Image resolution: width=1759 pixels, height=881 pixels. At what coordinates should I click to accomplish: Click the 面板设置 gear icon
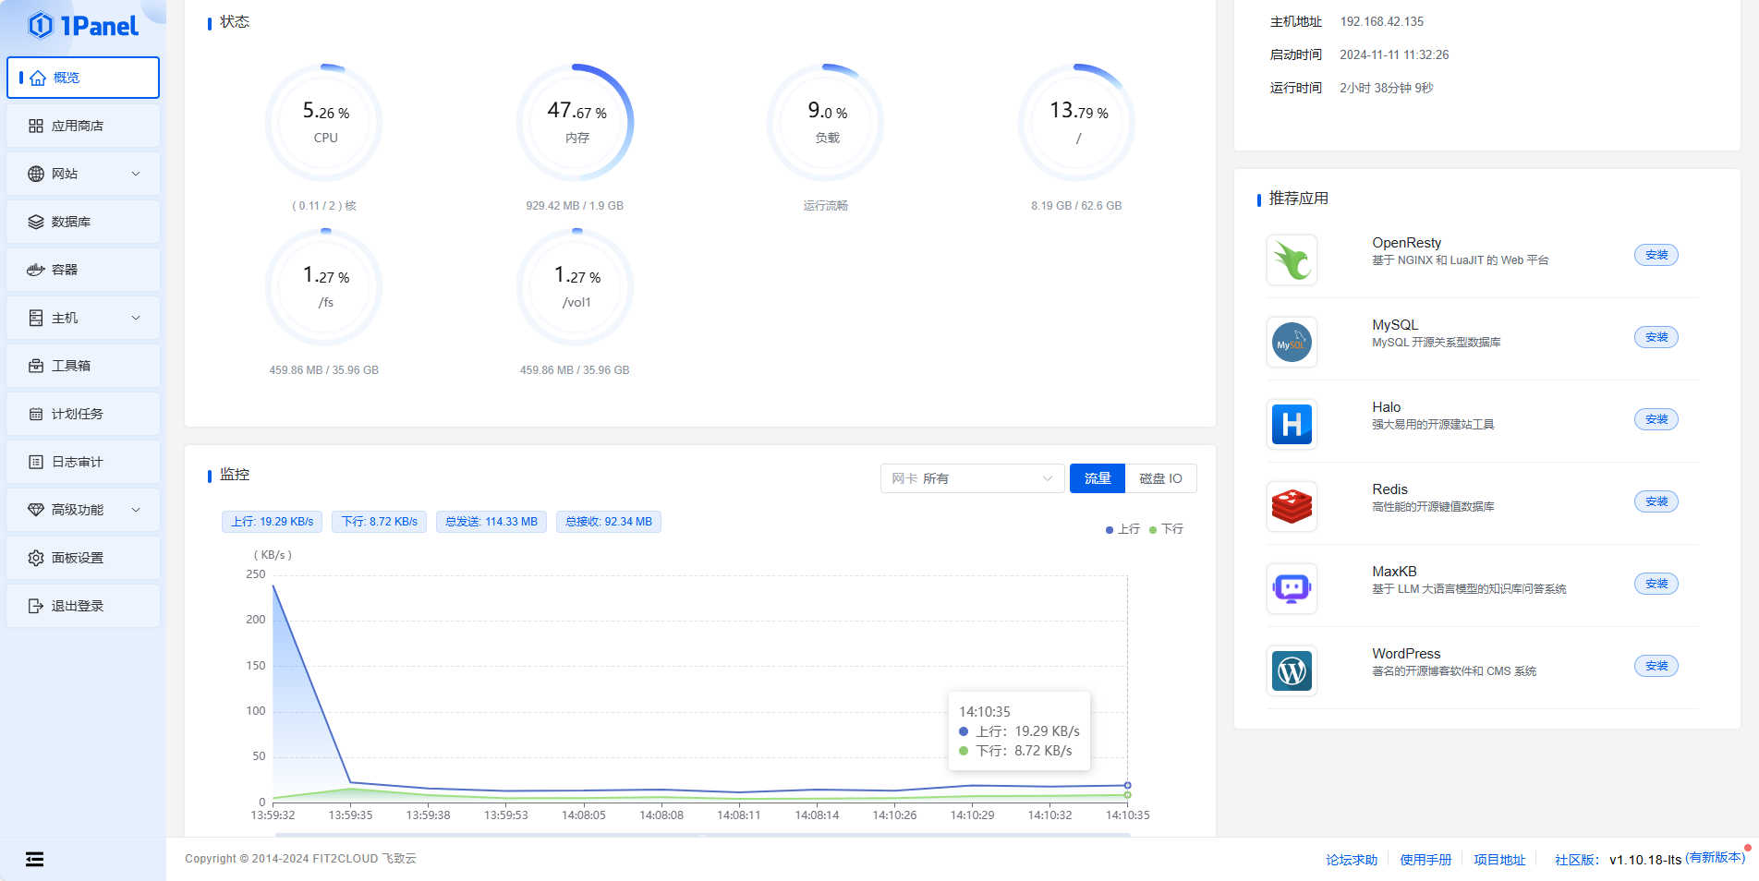(x=36, y=558)
